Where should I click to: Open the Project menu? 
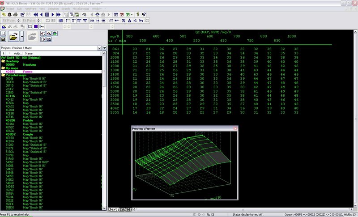[x=10, y=9]
